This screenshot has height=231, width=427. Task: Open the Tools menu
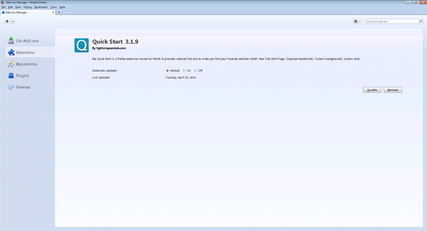(x=53, y=7)
